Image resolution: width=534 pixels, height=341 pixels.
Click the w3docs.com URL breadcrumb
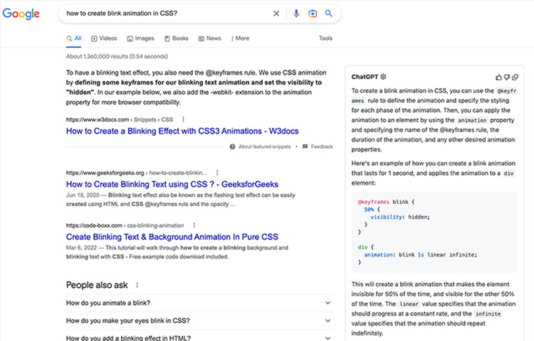(x=119, y=119)
